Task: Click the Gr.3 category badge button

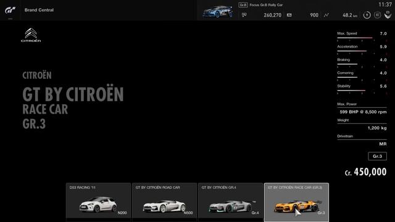Action: pyautogui.click(x=377, y=156)
